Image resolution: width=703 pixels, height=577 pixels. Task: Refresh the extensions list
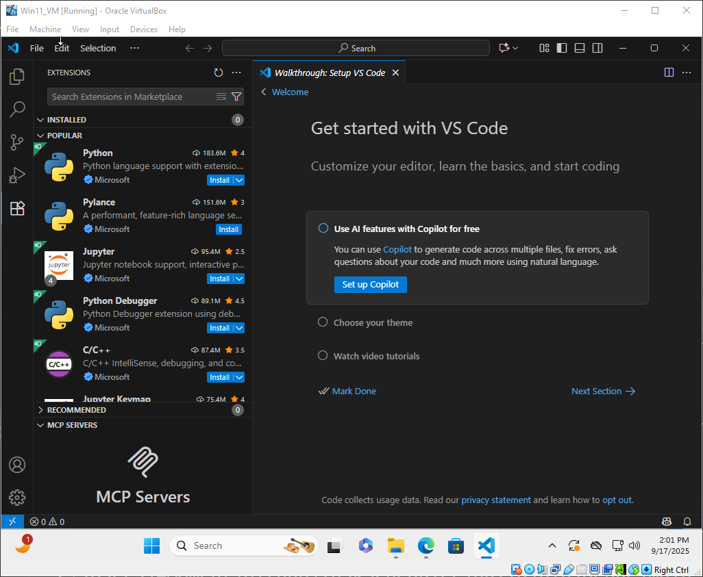point(219,73)
